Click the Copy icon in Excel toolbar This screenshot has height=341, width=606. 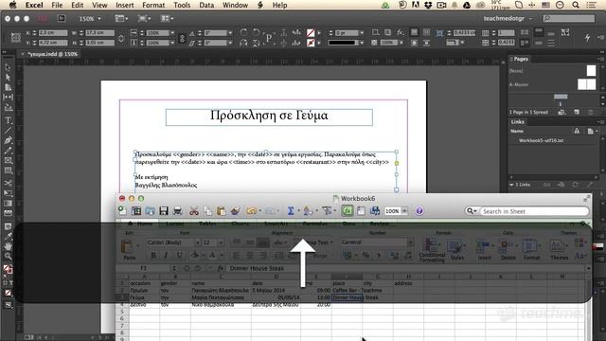pos(208,210)
